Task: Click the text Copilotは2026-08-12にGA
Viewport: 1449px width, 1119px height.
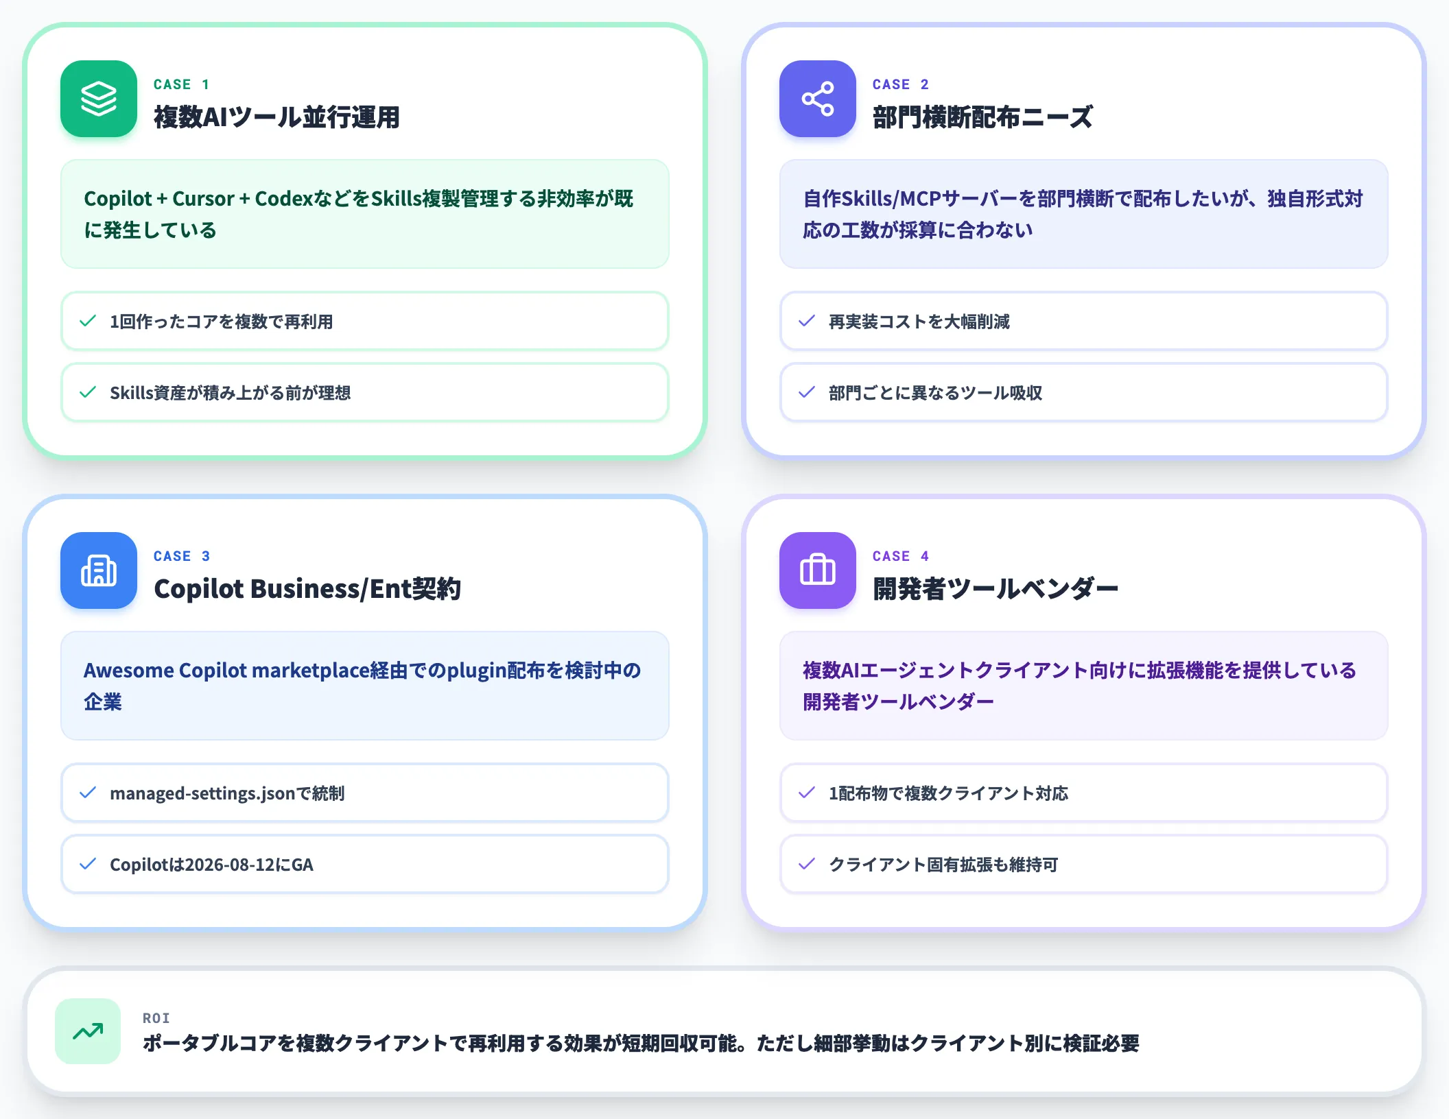Action: 211,865
